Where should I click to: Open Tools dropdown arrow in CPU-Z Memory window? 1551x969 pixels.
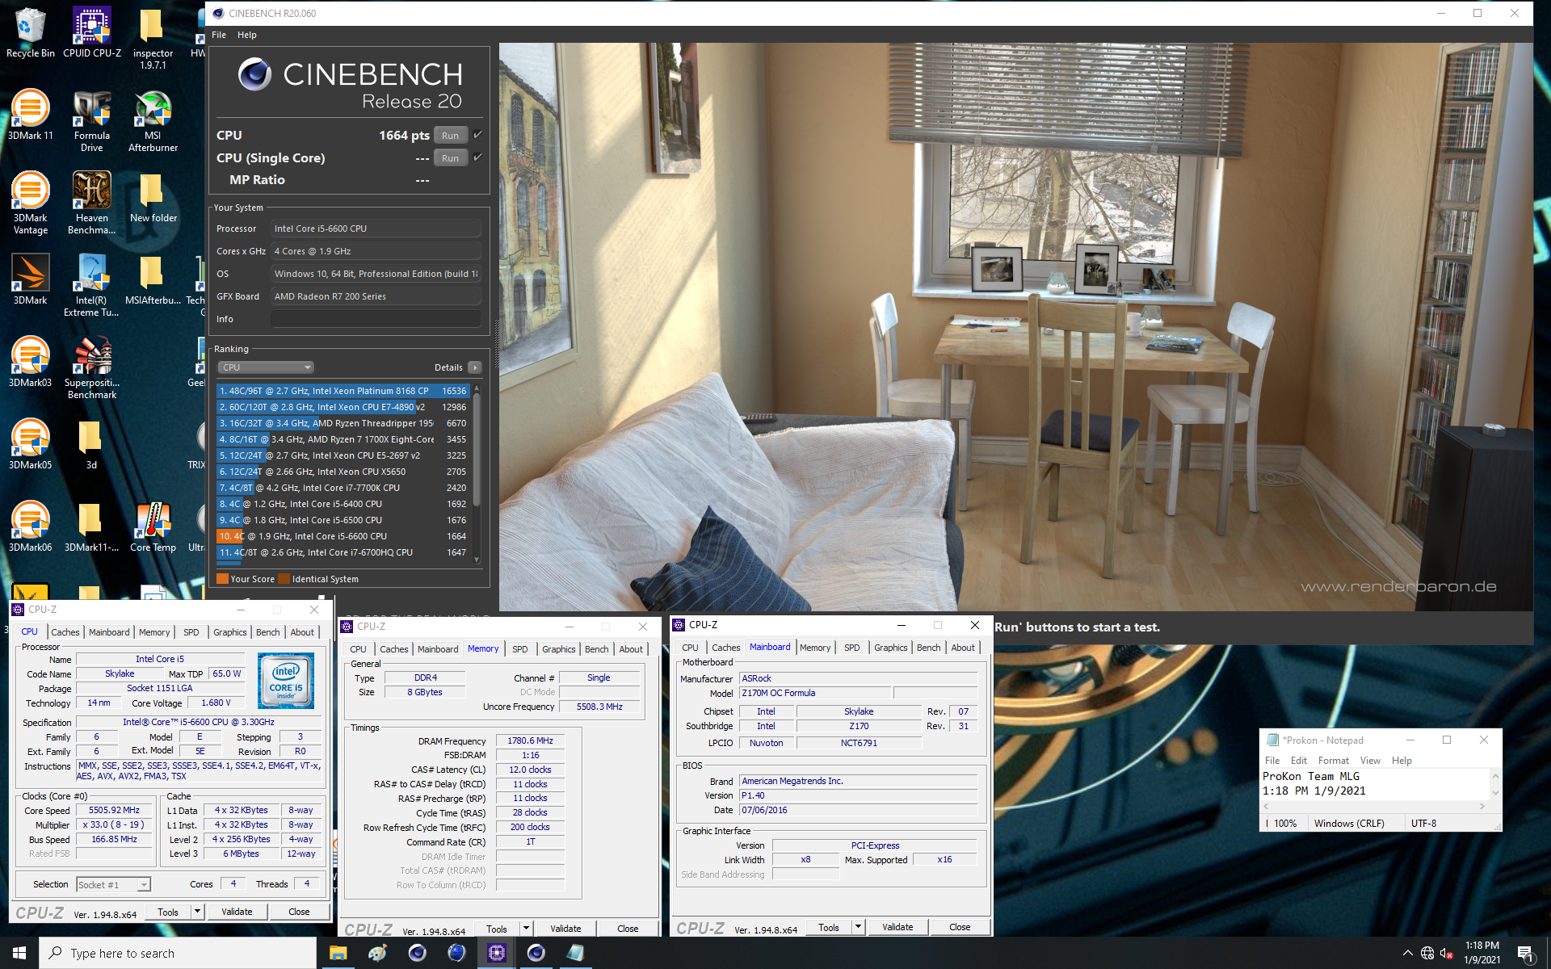pyautogui.click(x=526, y=929)
